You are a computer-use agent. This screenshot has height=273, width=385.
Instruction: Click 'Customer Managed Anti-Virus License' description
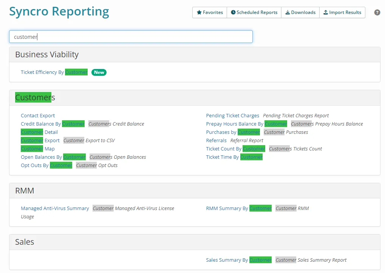tap(133, 208)
